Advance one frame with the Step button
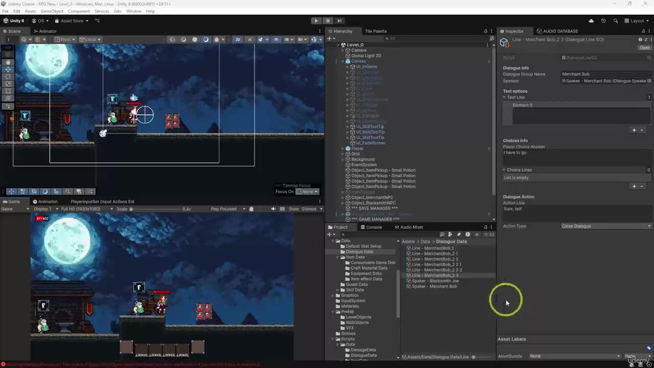This screenshot has width=654, height=368. pos(339,21)
